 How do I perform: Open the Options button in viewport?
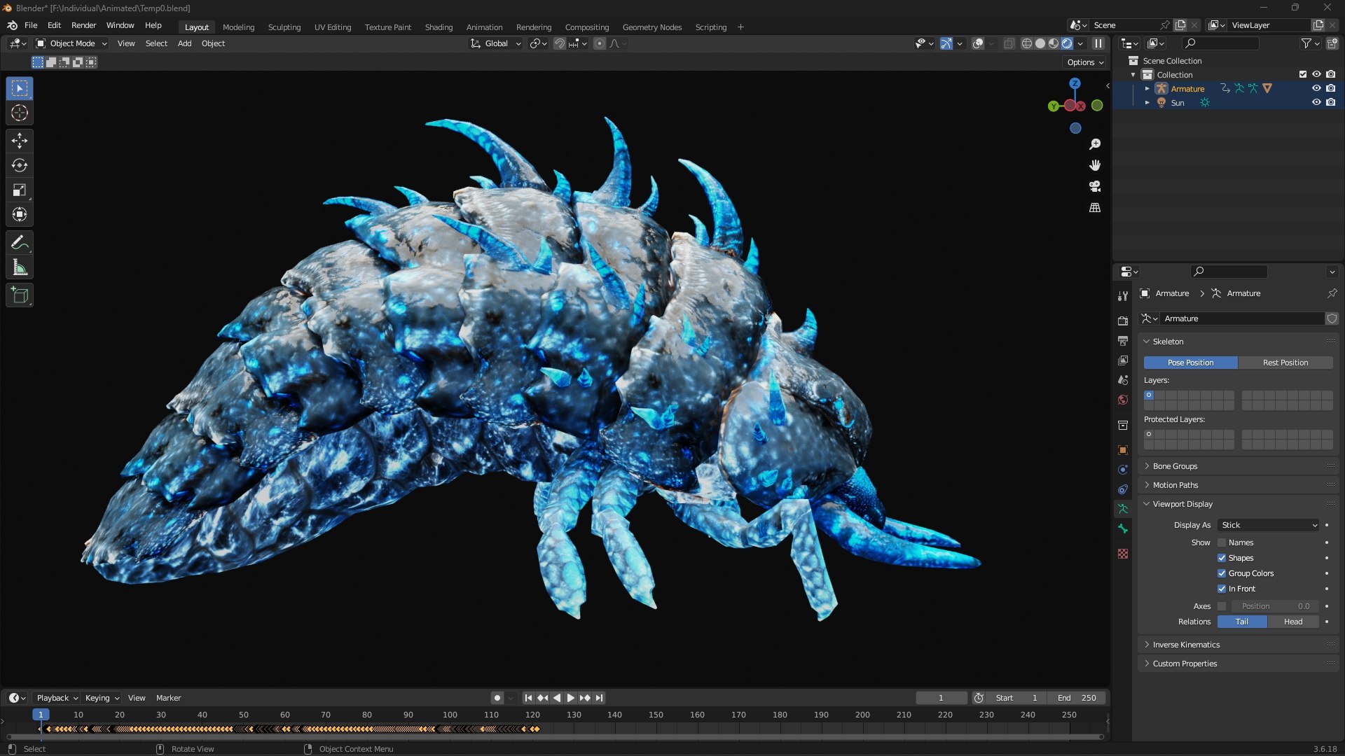[x=1085, y=62]
